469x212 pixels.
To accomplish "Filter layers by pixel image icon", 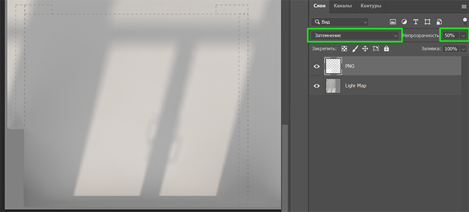I will tap(393, 22).
